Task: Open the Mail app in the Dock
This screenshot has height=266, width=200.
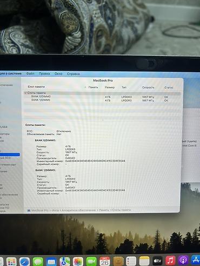Action: [51, 262]
